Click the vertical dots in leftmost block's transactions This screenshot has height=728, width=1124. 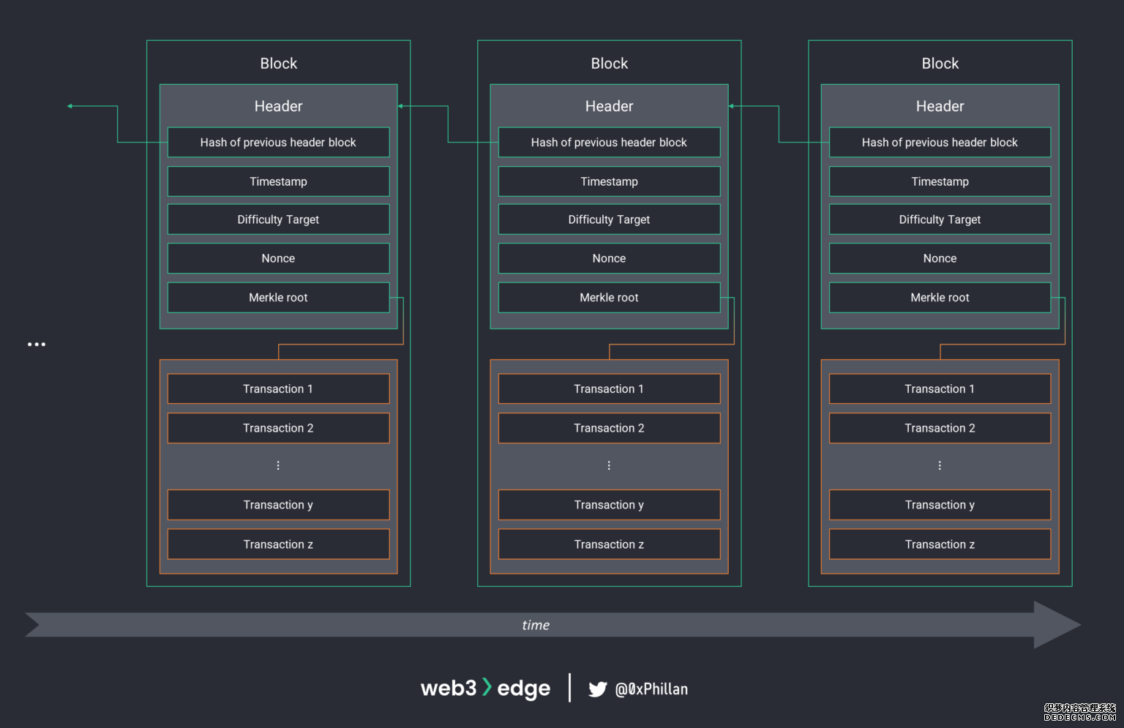[278, 465]
